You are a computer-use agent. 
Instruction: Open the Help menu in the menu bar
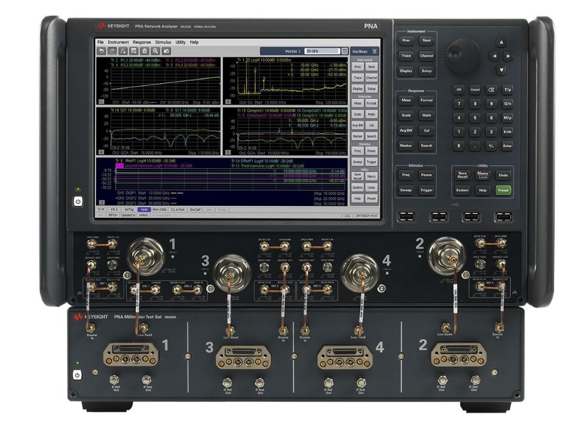point(194,43)
